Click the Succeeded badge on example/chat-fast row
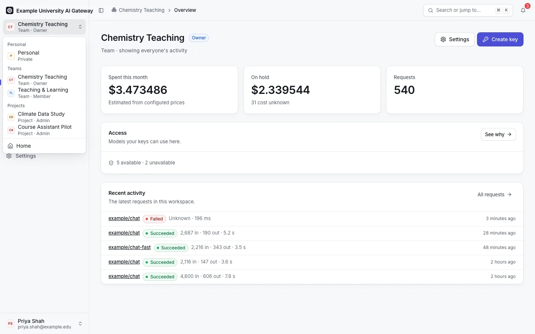Viewport: 535px width, 334px height. (x=171, y=248)
